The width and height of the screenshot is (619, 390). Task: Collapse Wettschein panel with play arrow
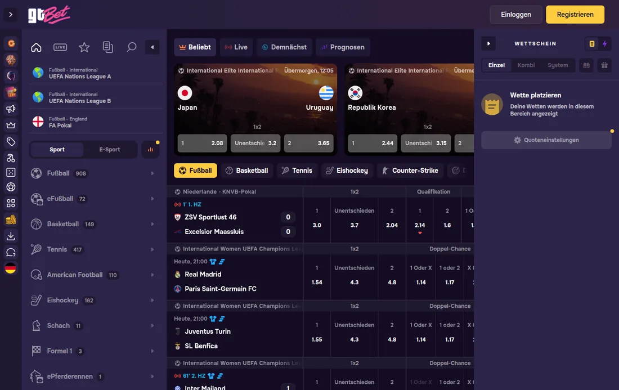pyautogui.click(x=488, y=44)
